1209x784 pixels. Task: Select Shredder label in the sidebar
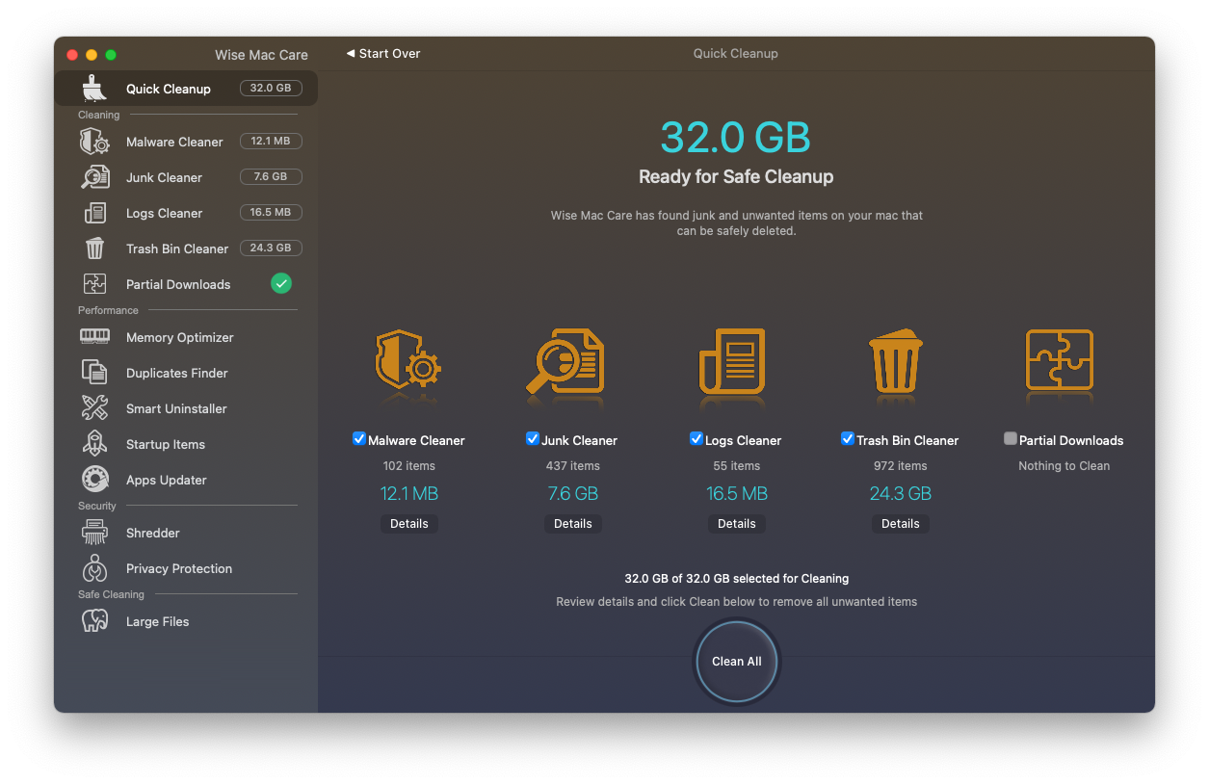click(x=153, y=533)
